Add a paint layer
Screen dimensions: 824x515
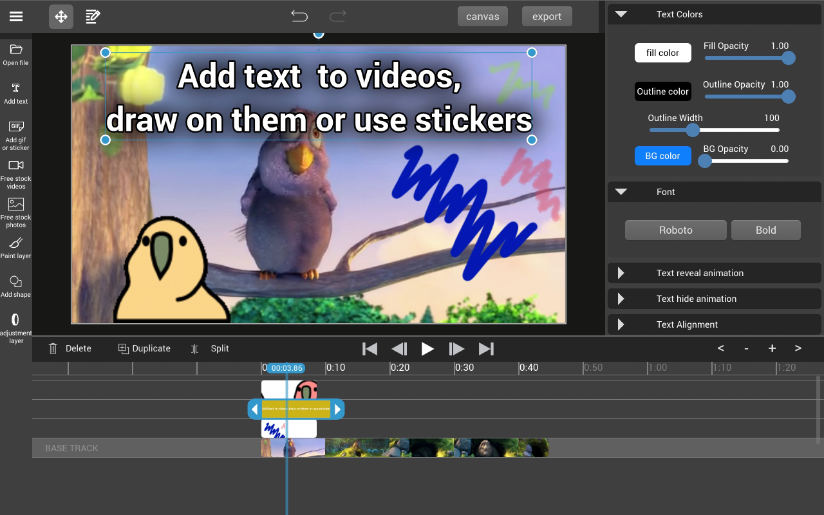pos(16,248)
